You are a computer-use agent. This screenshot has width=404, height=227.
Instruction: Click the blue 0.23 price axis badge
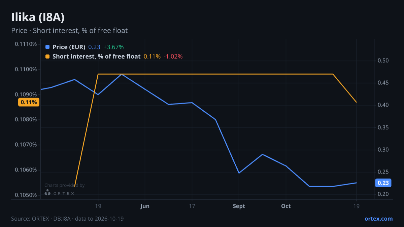click(x=383, y=183)
